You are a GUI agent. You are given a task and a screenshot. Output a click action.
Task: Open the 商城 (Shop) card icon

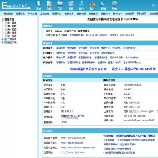click(x=103, y=3)
